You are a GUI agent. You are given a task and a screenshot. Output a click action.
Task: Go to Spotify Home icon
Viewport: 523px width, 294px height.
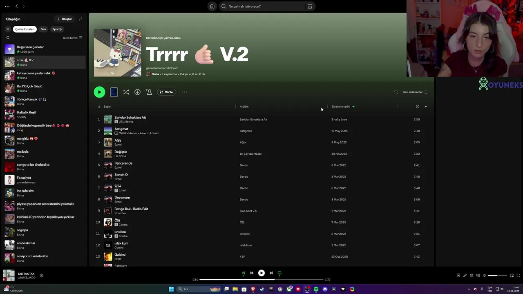coord(212,6)
